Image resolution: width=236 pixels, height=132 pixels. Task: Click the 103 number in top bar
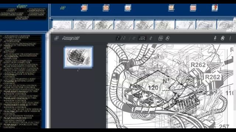[62, 8]
